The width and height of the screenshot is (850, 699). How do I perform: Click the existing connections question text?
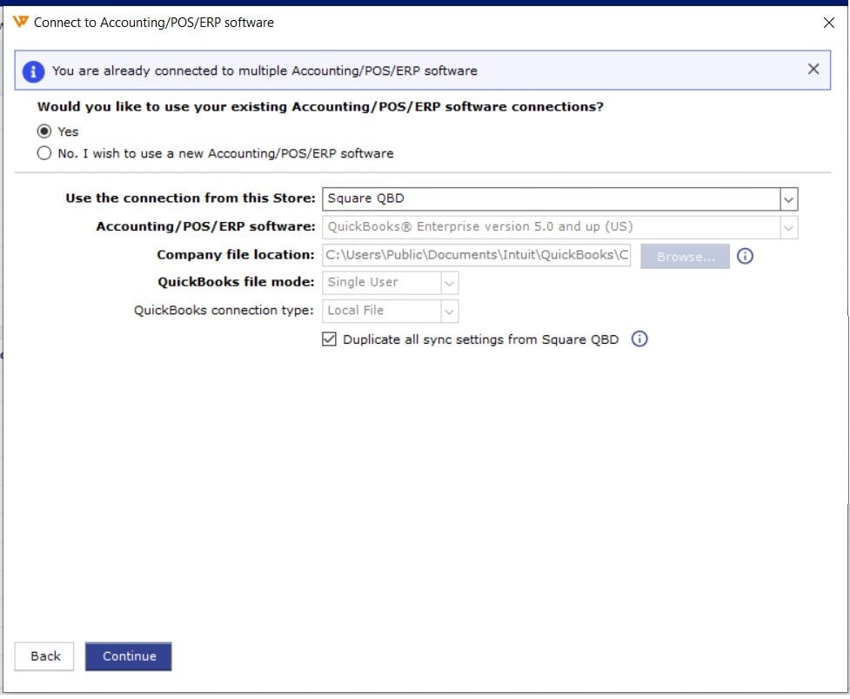coord(320,106)
